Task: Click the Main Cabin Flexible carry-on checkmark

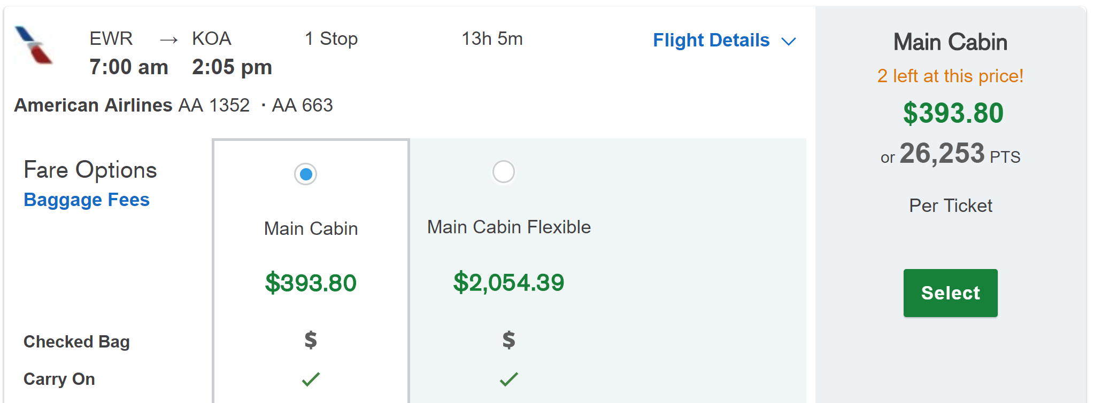Action: pos(509,379)
